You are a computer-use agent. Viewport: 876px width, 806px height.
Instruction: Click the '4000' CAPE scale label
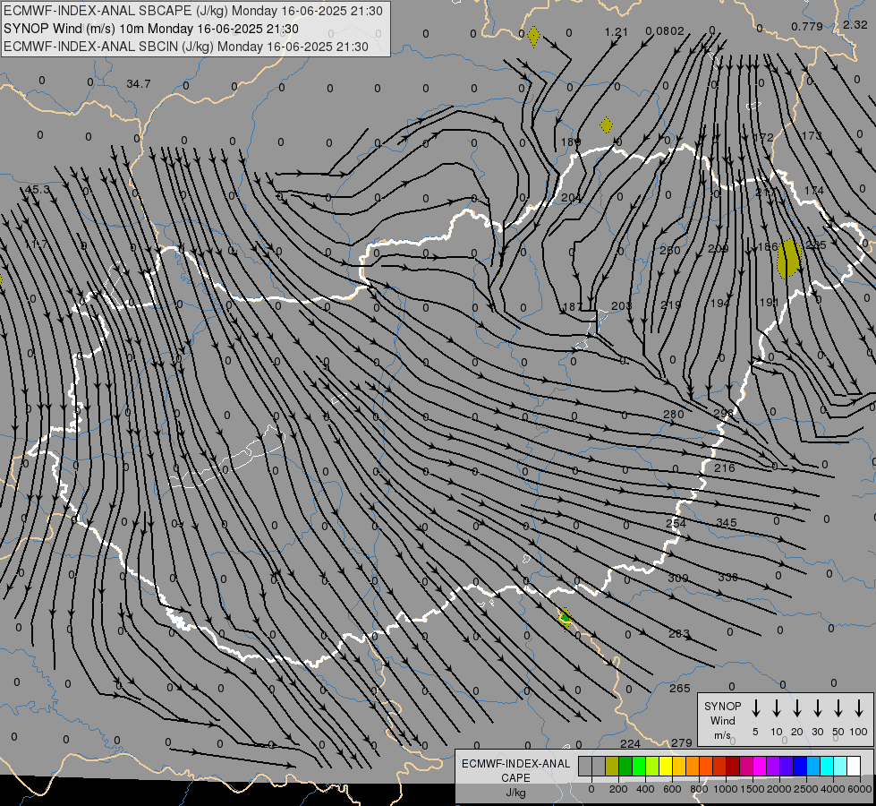(833, 789)
